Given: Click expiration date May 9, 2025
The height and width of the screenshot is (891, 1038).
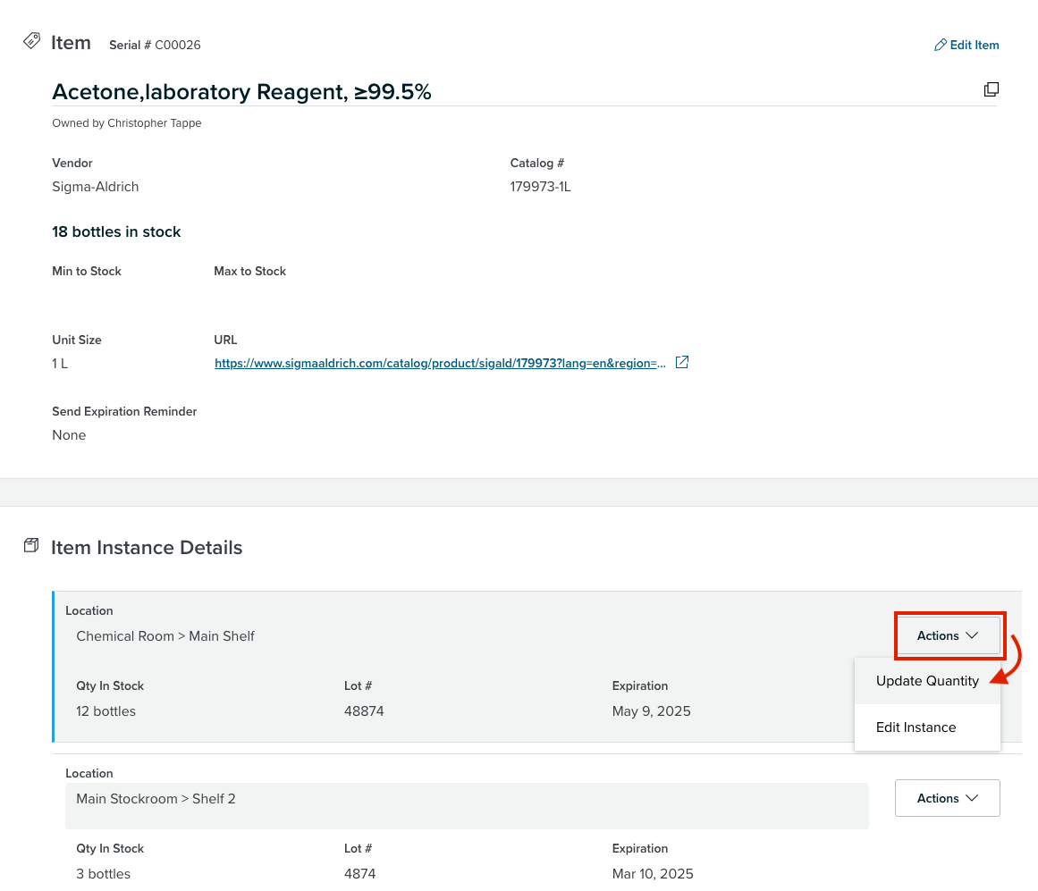Looking at the screenshot, I should point(652,711).
